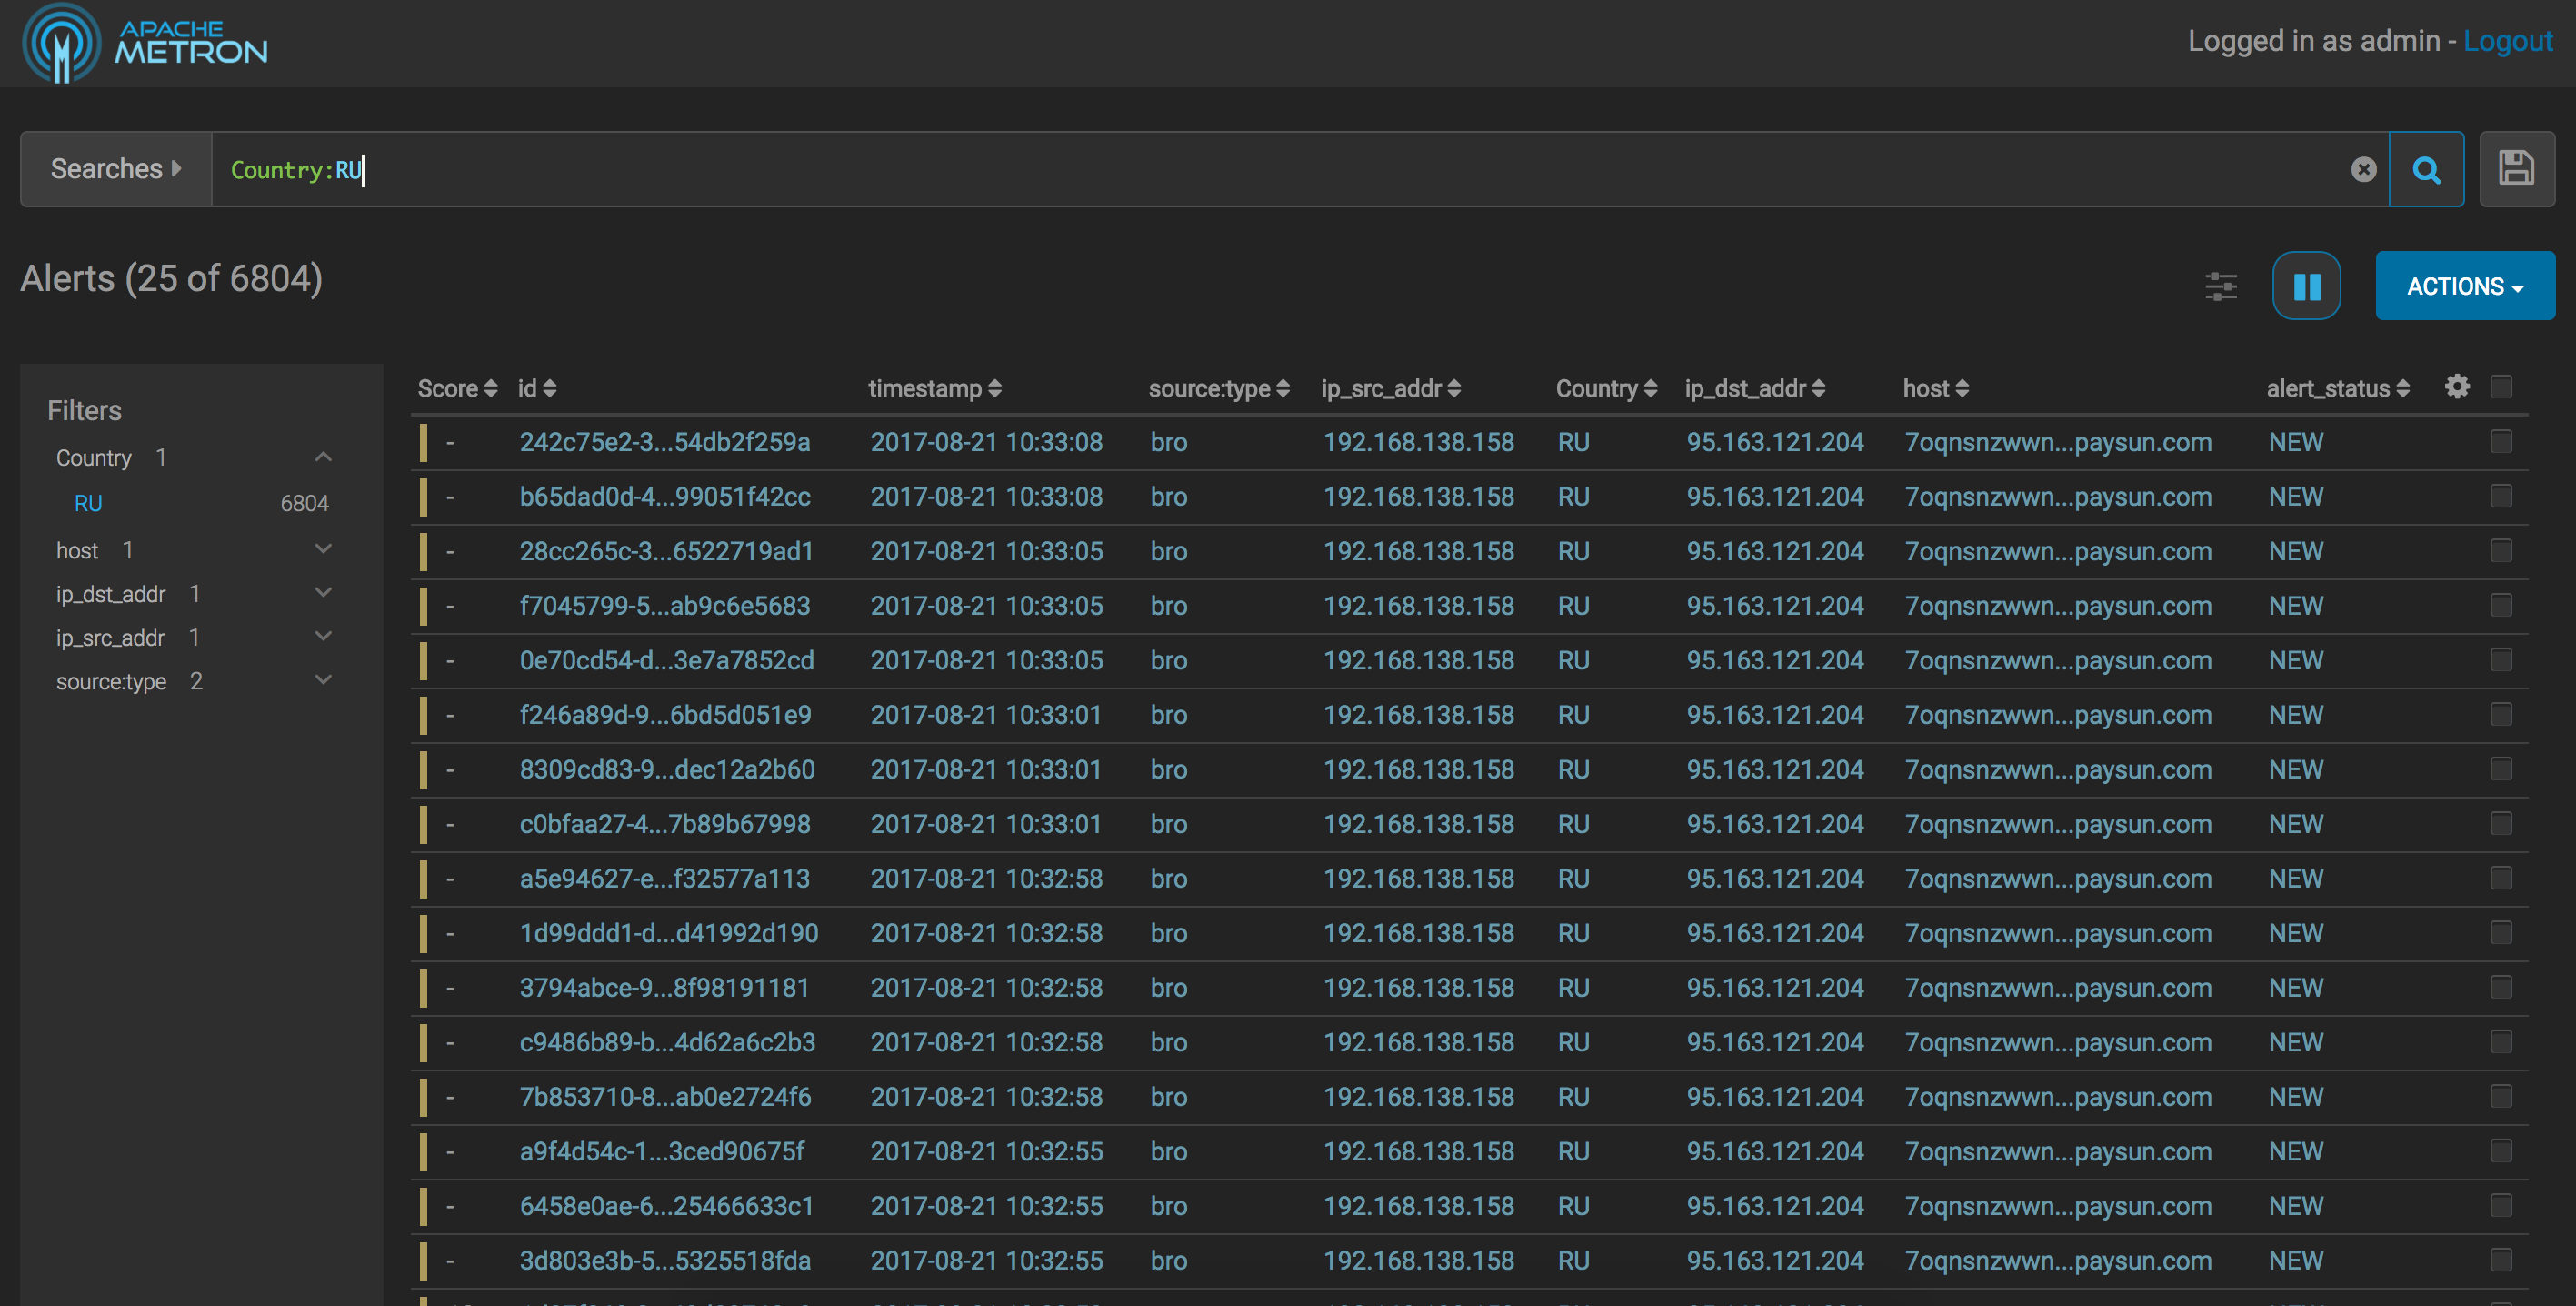This screenshot has height=1306, width=2576.
Task: Select checkbox for alert 8309cd83-9...dec12a2b60
Action: [2501, 769]
